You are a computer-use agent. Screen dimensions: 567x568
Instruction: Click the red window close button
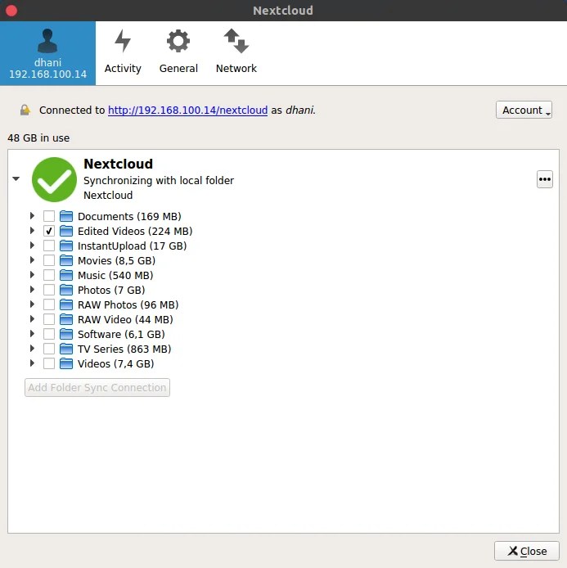11,11
